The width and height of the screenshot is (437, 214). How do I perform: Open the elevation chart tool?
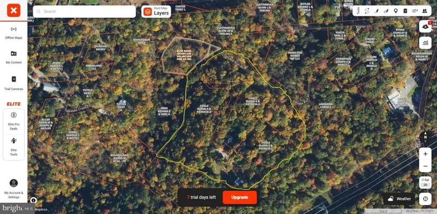click(x=425, y=43)
